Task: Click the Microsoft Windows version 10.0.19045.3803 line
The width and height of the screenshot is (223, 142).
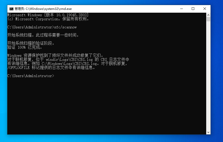Action: pos(48,15)
